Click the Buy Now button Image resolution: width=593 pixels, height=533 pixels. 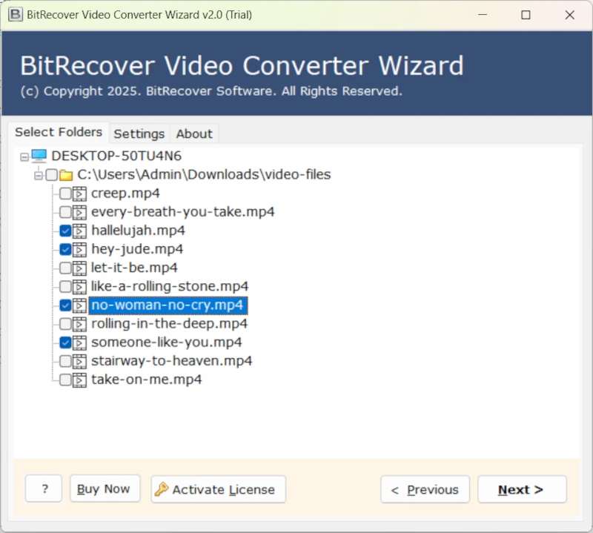coord(105,489)
